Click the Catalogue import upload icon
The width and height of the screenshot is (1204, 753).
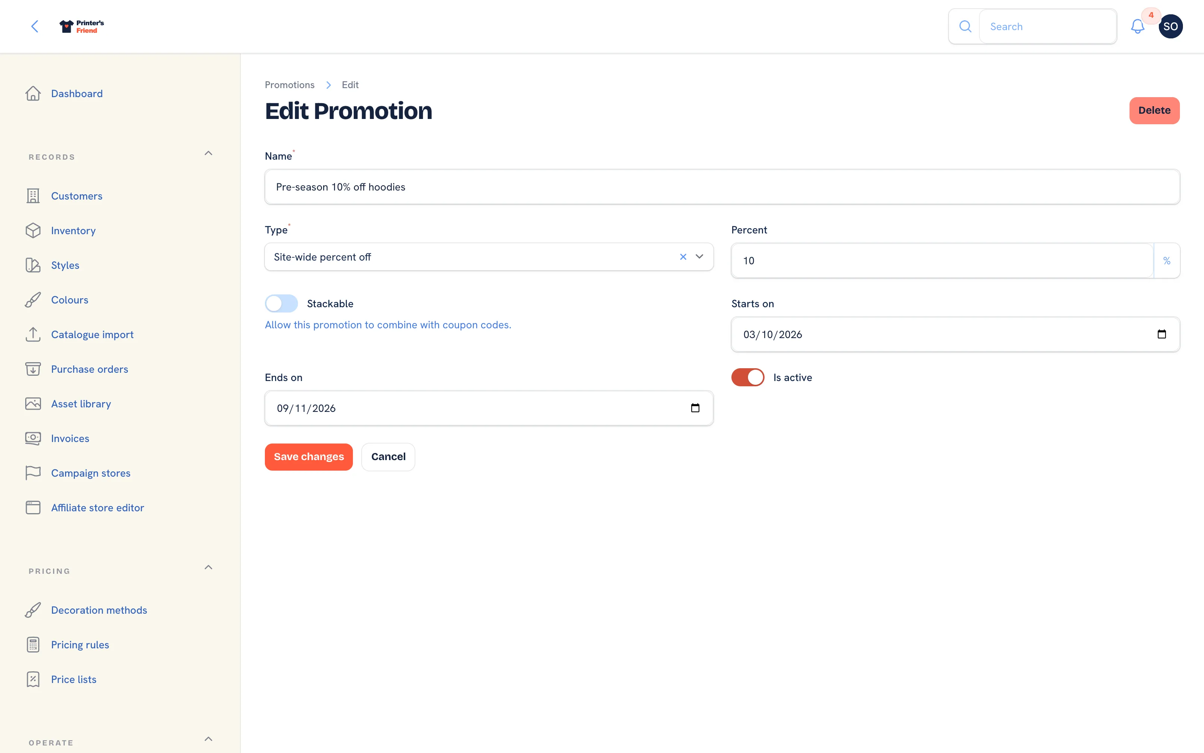pyautogui.click(x=33, y=334)
